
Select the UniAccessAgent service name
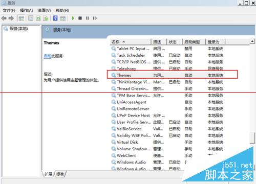point(132,102)
